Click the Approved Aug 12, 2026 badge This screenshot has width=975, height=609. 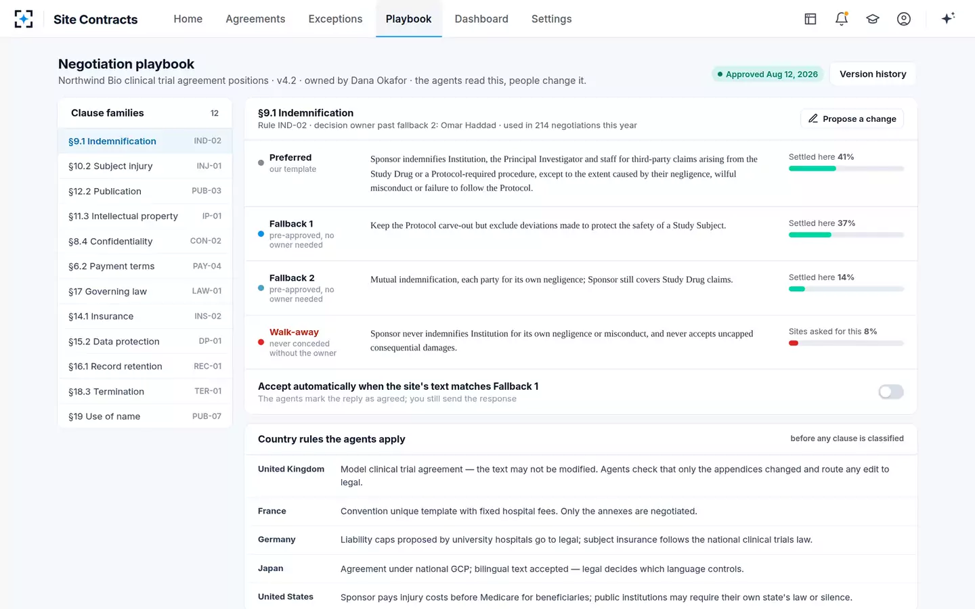768,74
